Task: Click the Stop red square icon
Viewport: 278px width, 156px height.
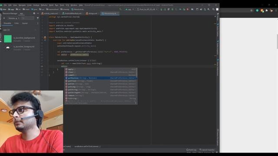Action: (x=188, y=9)
